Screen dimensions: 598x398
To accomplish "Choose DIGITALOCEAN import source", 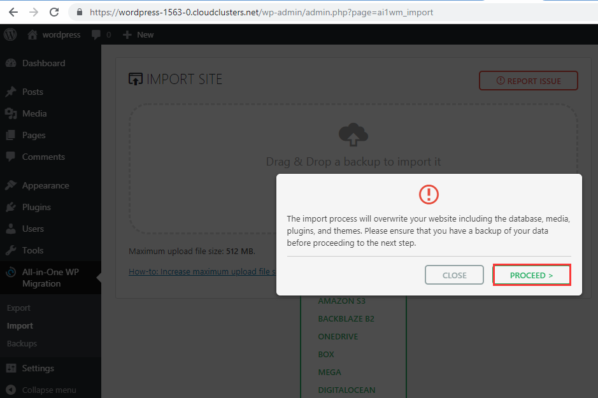I will coord(346,390).
